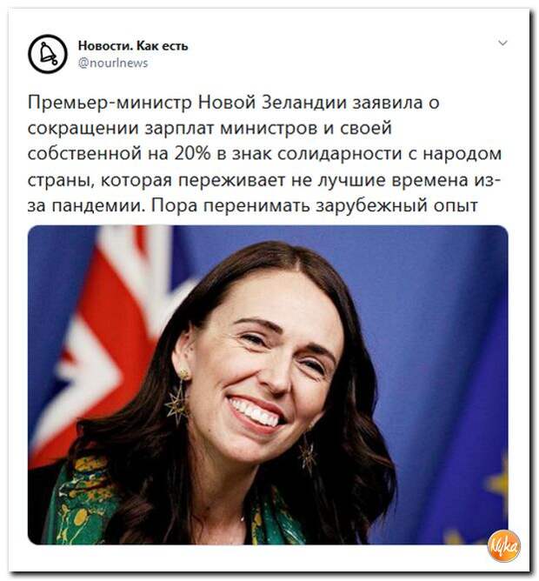The width and height of the screenshot is (539, 581).
Task: Click the word времена in the tweet
Action: (x=429, y=180)
